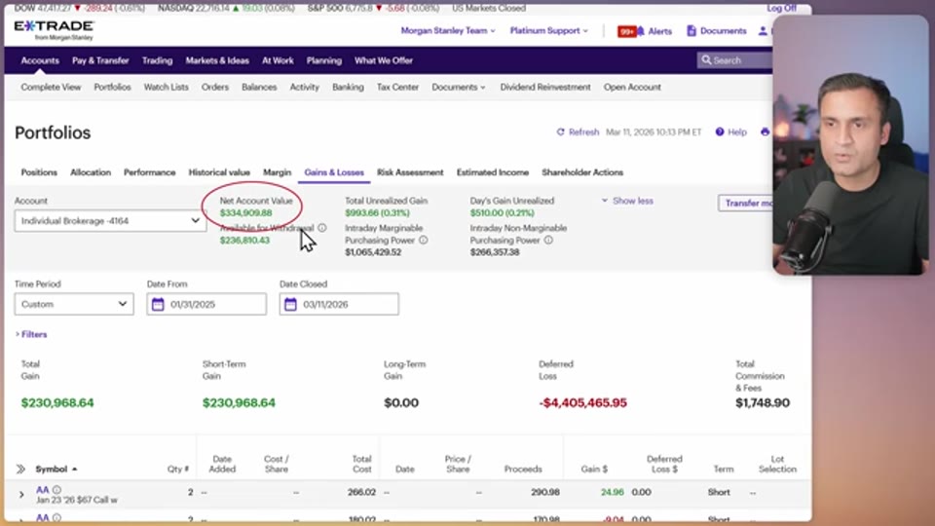Open the Date Closed calendar icon
This screenshot has height=526, width=935.
pos(290,304)
